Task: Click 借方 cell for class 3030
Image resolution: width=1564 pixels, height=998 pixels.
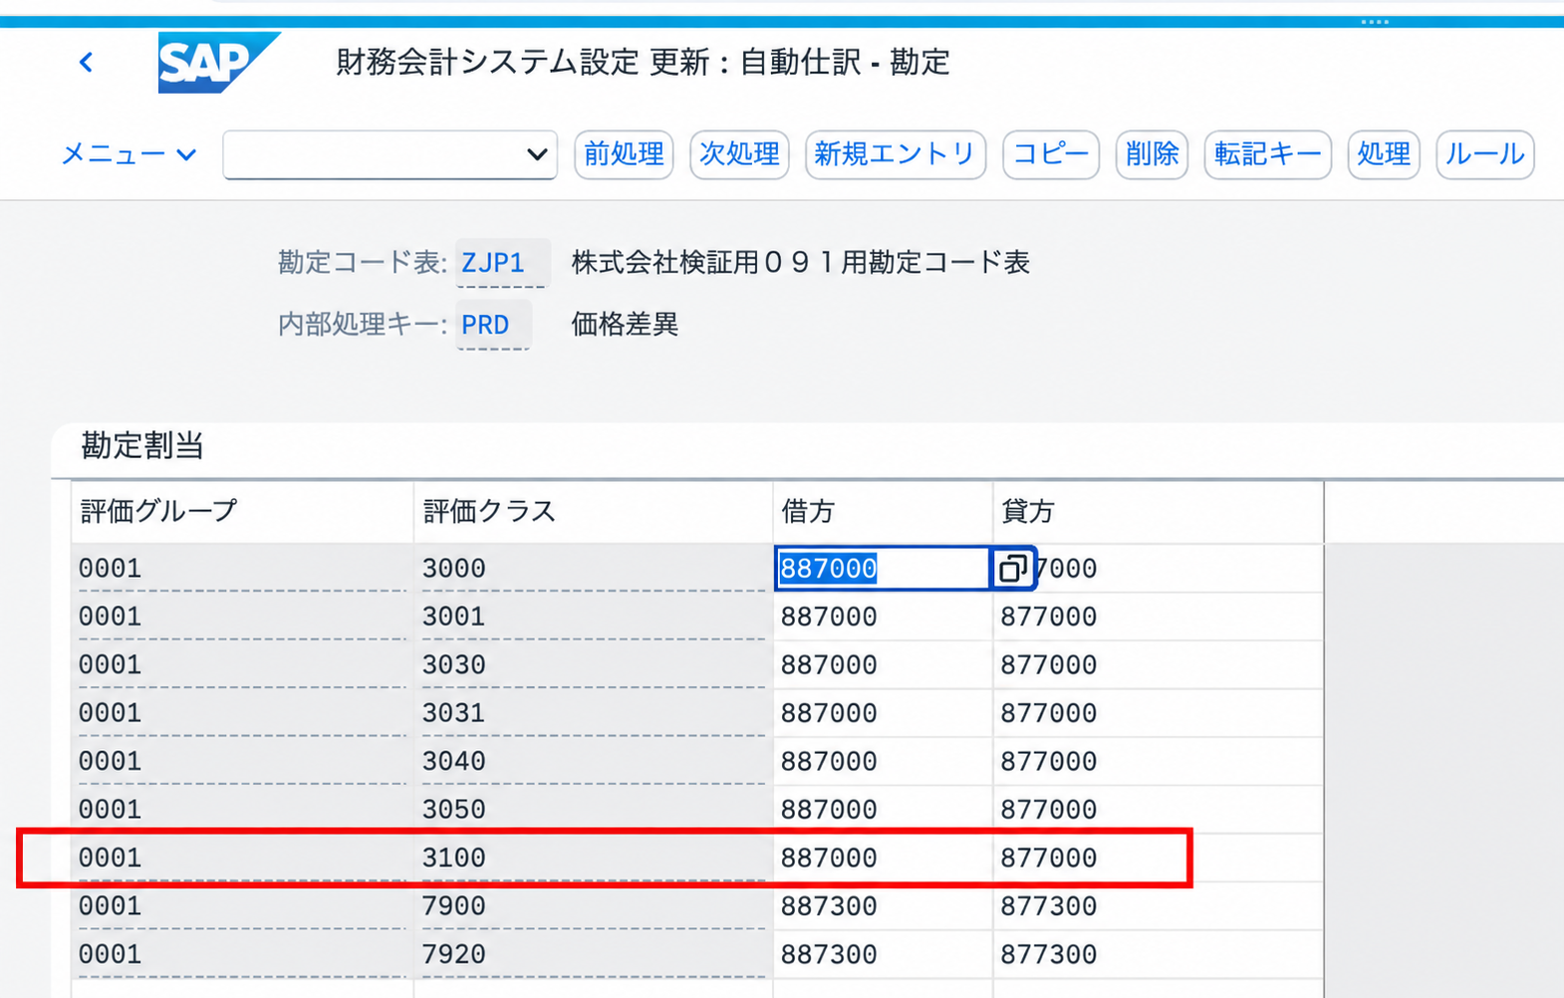Action: click(883, 665)
